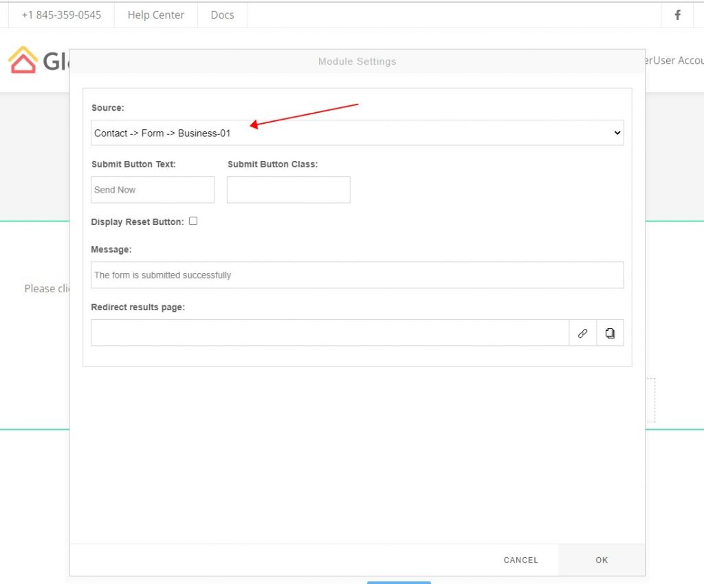
Task: Dismiss the dialog using CANCEL
Action: [x=520, y=560]
